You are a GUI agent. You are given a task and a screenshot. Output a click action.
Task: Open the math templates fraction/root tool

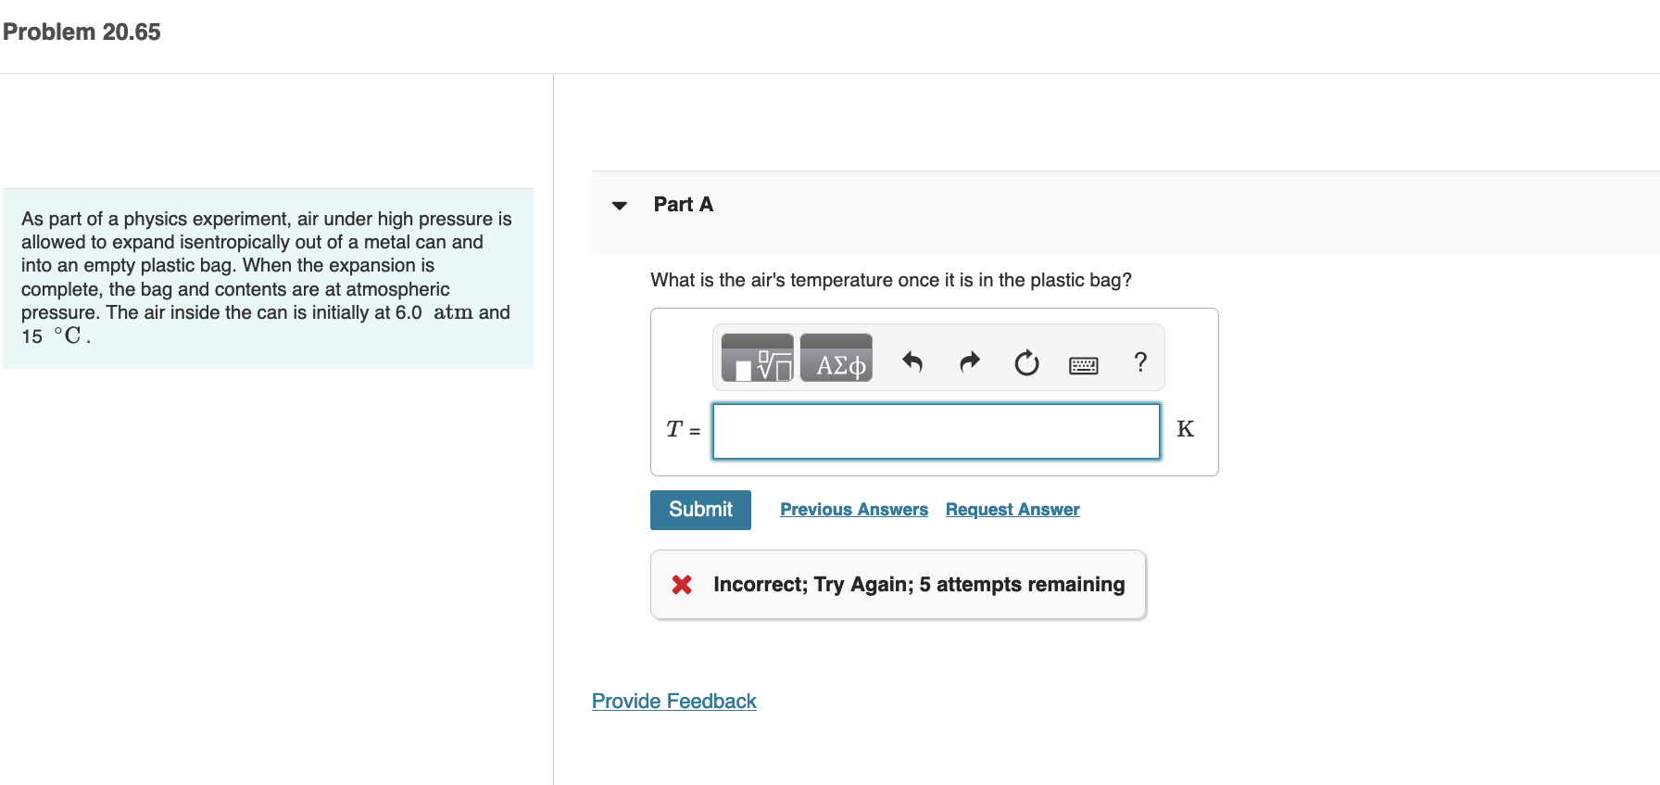click(757, 358)
